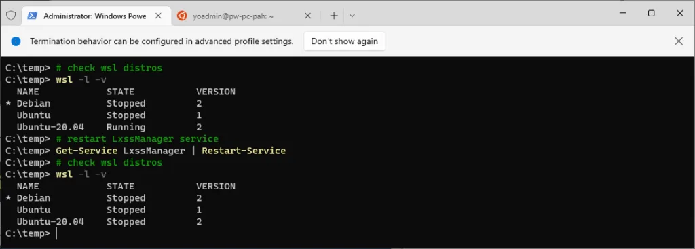Click the Ubuntu logo on second tab

pyautogui.click(x=181, y=16)
